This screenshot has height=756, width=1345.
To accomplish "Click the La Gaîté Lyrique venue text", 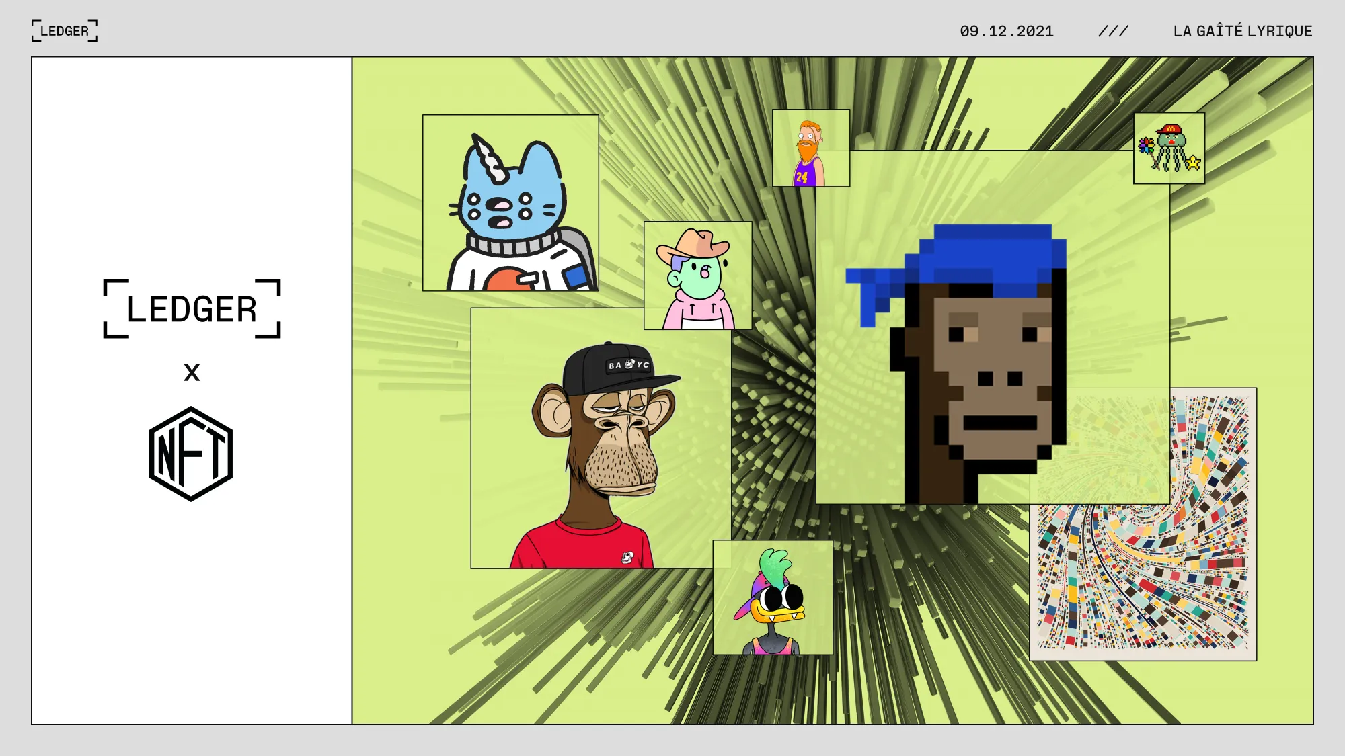I will point(1242,31).
